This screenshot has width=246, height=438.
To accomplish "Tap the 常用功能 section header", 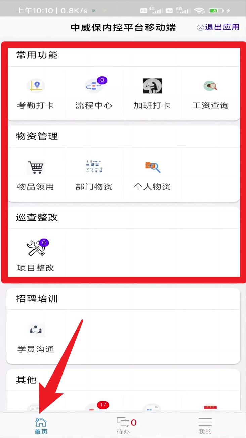I will coord(37,55).
